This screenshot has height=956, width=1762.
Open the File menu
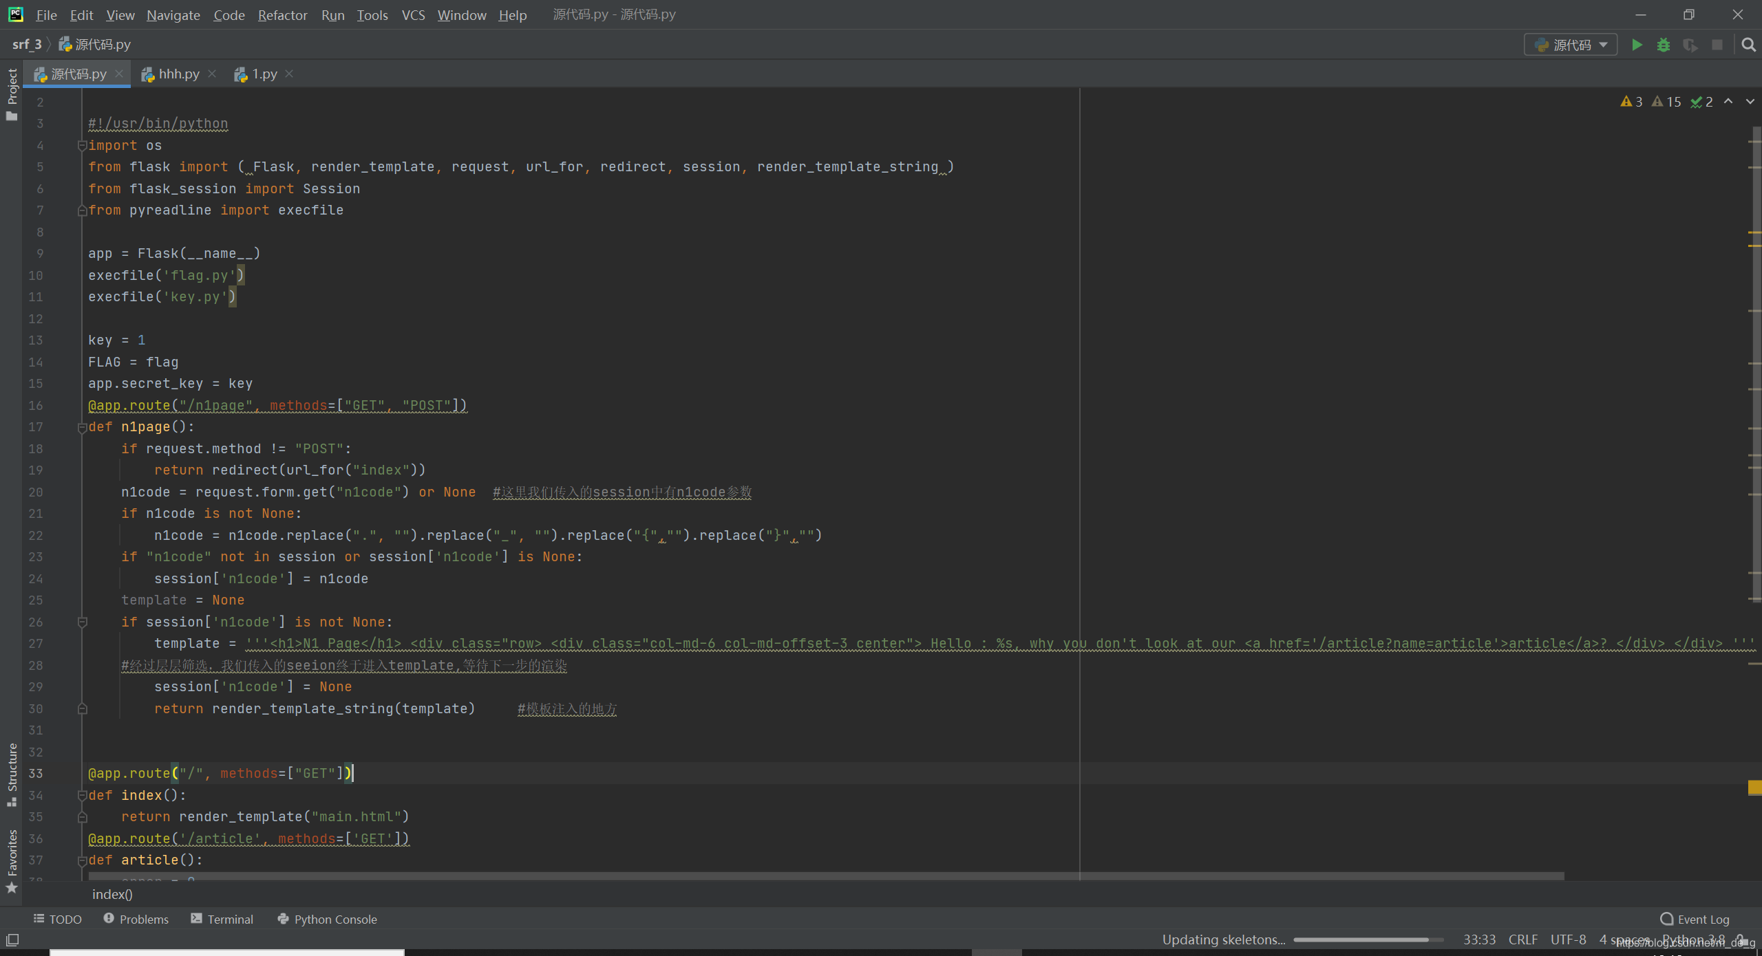46,14
